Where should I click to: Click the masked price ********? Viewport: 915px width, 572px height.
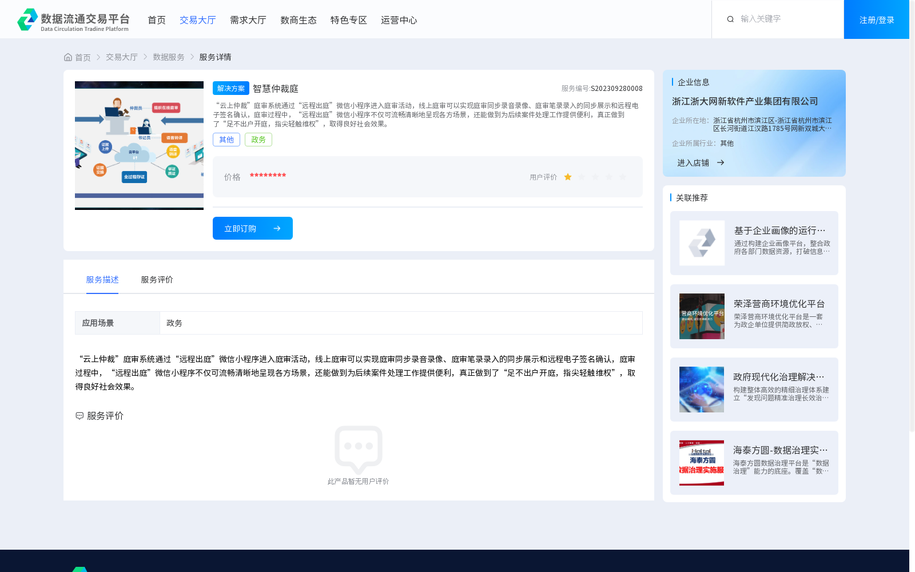268,176
